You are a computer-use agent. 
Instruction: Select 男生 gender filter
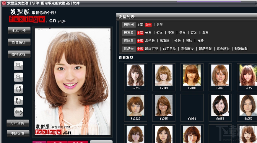coord(160,25)
